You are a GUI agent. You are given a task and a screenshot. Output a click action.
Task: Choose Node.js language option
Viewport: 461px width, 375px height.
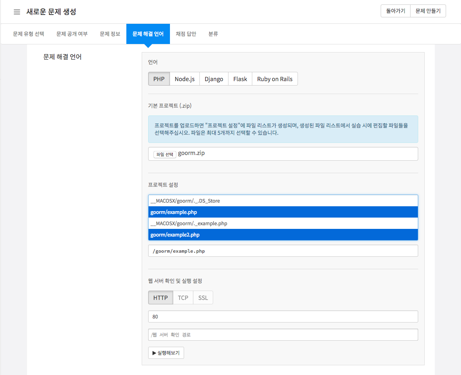pos(184,79)
